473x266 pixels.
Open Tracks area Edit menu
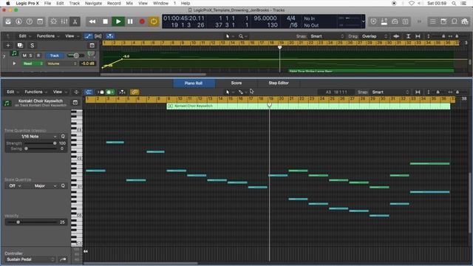(24, 36)
